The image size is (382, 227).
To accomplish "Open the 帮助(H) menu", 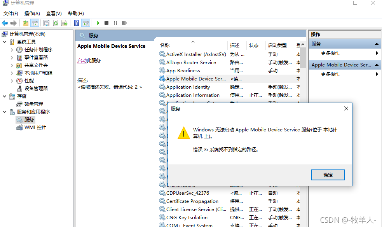I will [76, 13].
